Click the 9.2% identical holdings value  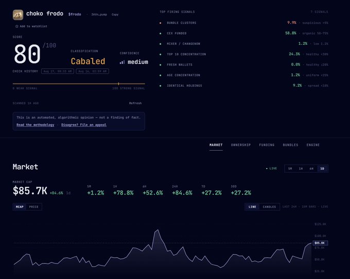tap(297, 85)
